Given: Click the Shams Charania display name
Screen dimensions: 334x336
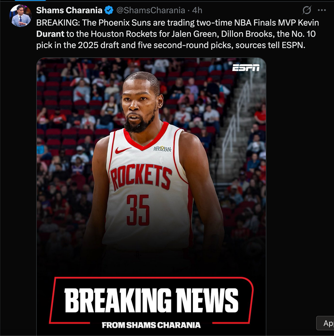Looking at the screenshot, I should (x=69, y=10).
